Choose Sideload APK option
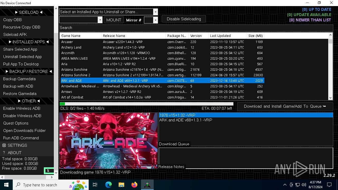Screen dimensions: 338x190 coord(15,35)
